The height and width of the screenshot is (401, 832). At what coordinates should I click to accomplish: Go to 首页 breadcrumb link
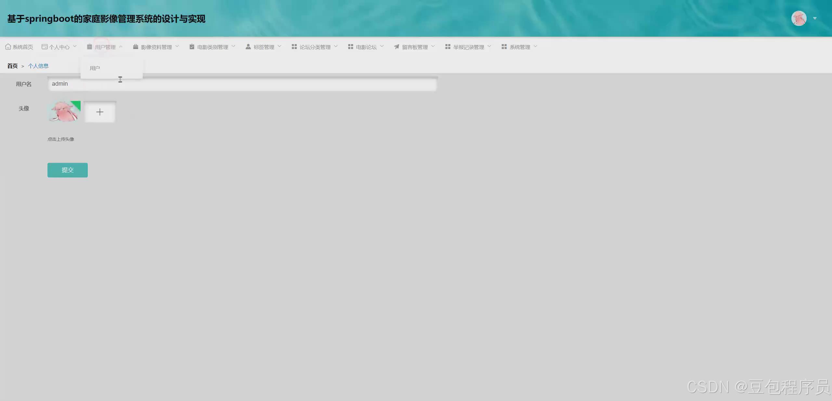[x=12, y=66]
